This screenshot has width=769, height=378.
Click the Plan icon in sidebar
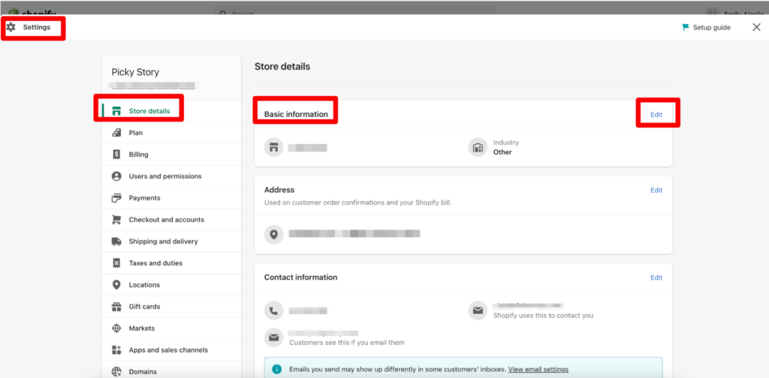coord(116,133)
